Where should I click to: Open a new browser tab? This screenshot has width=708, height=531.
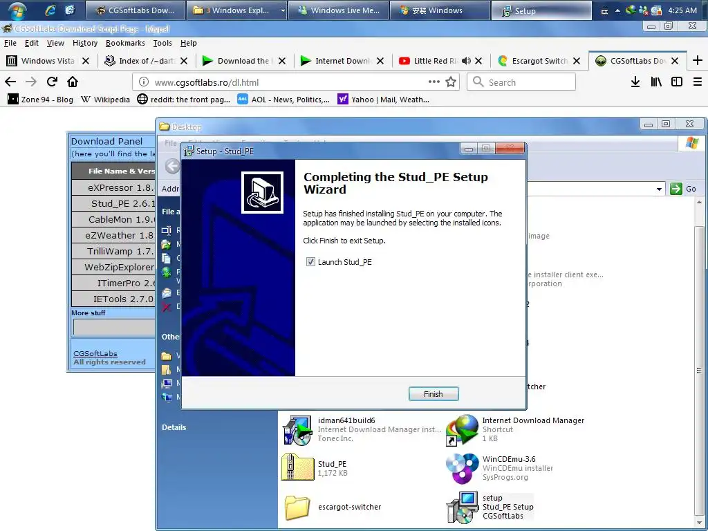point(697,61)
